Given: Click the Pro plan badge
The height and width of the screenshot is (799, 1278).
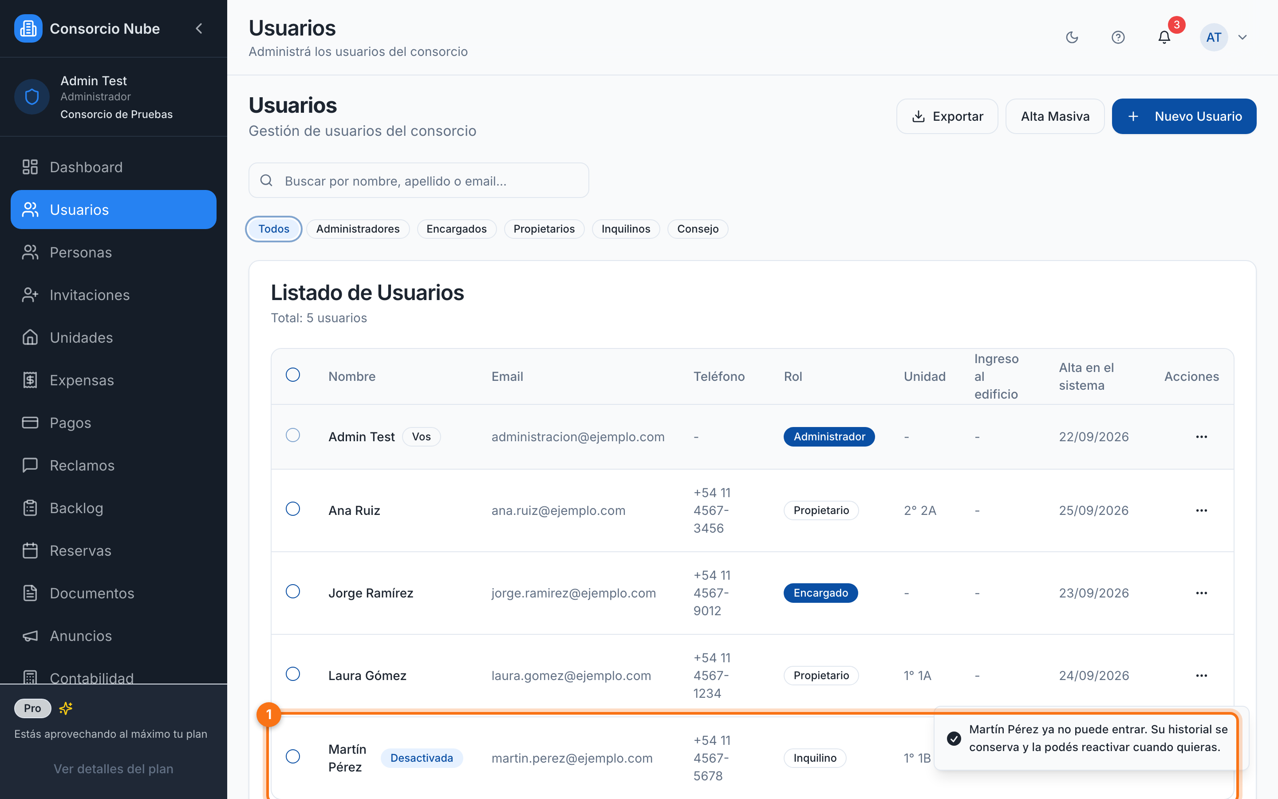Looking at the screenshot, I should click(x=32, y=708).
